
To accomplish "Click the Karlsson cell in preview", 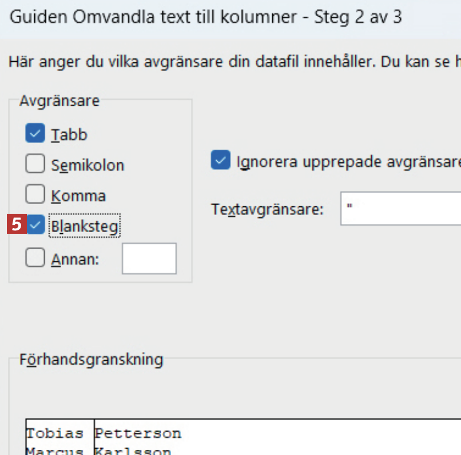I will [x=133, y=450].
